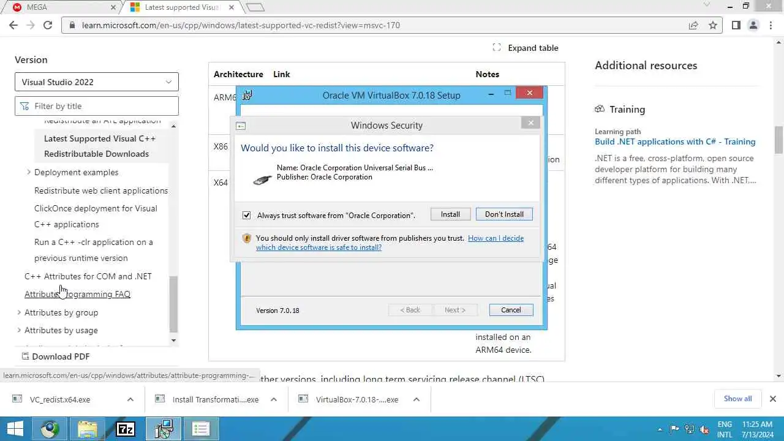Click the filter icon in Filter by title
Viewport: 784px width, 441px height.
(x=24, y=106)
